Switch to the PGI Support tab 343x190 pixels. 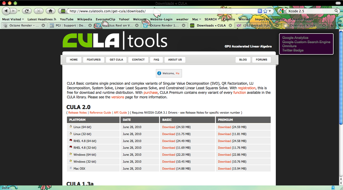(71, 25)
